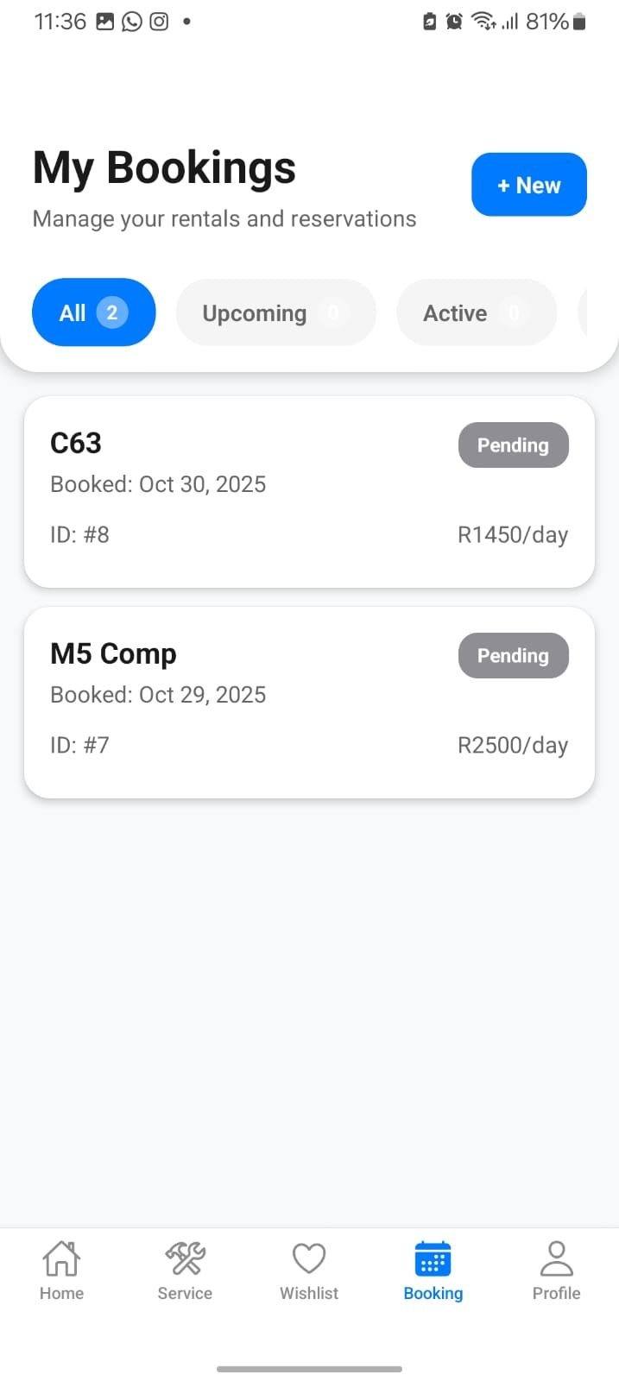The height and width of the screenshot is (1381, 619).
Task: Tap the Pending badge on C63
Action: pyautogui.click(x=513, y=445)
